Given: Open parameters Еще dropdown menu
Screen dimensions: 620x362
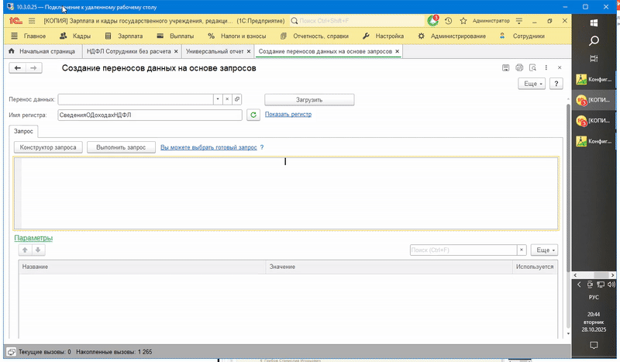Looking at the screenshot, I should 545,250.
